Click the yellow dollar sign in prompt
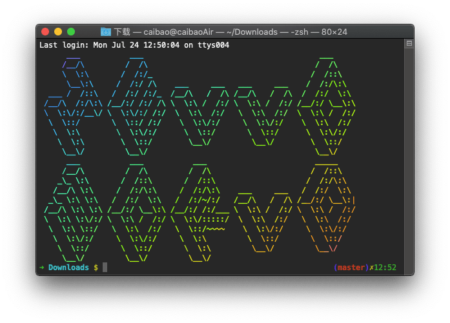 96,268
